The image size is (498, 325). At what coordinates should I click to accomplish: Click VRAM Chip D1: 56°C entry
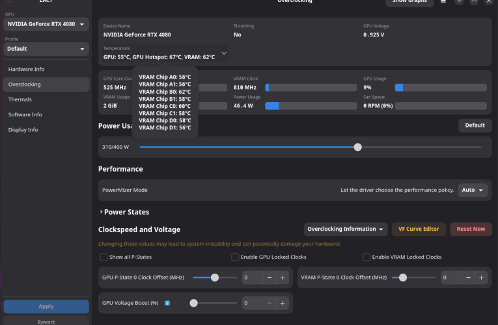[x=165, y=127]
